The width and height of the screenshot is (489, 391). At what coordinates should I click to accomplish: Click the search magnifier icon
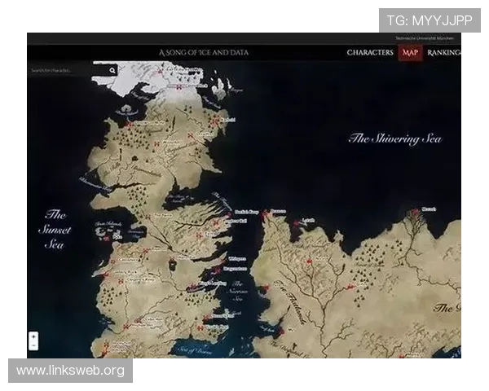(115, 71)
